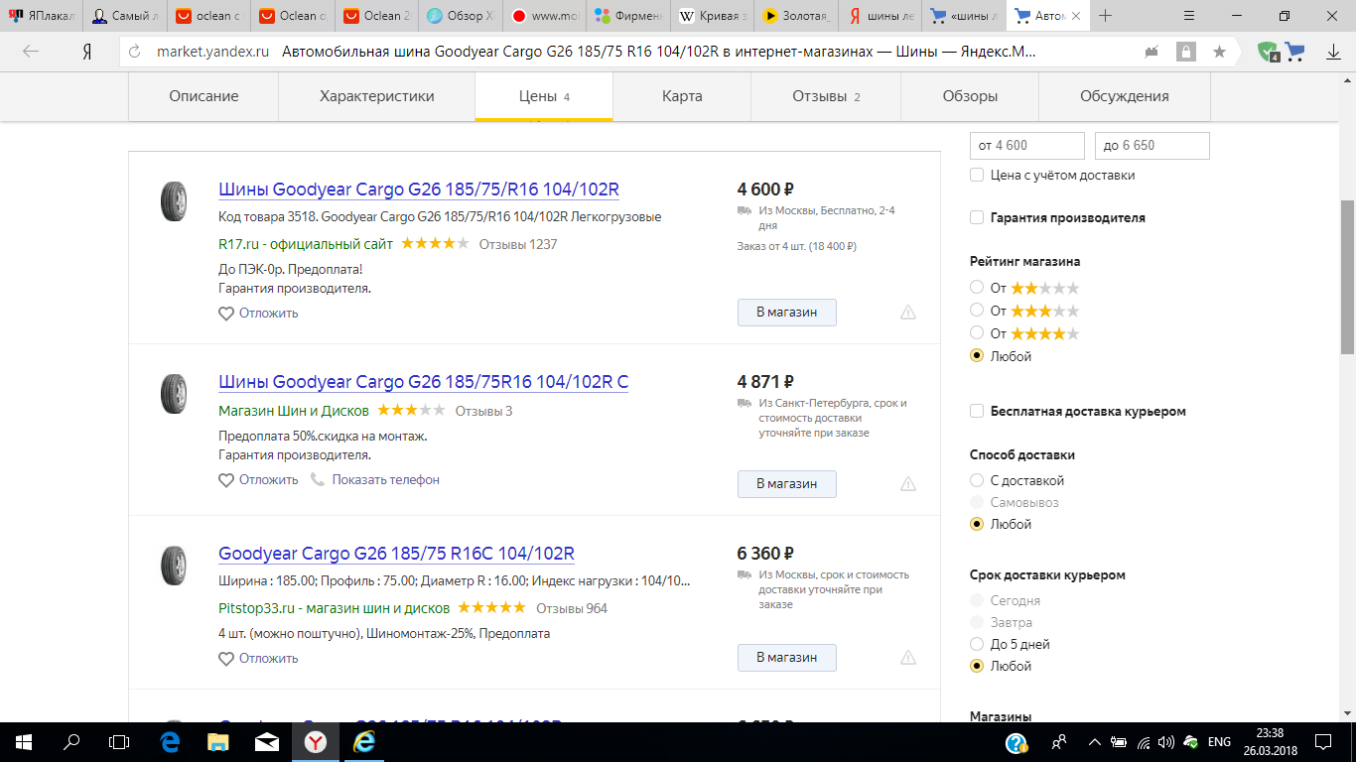
Task: Open Task View on the taskbar
Action: (x=119, y=741)
